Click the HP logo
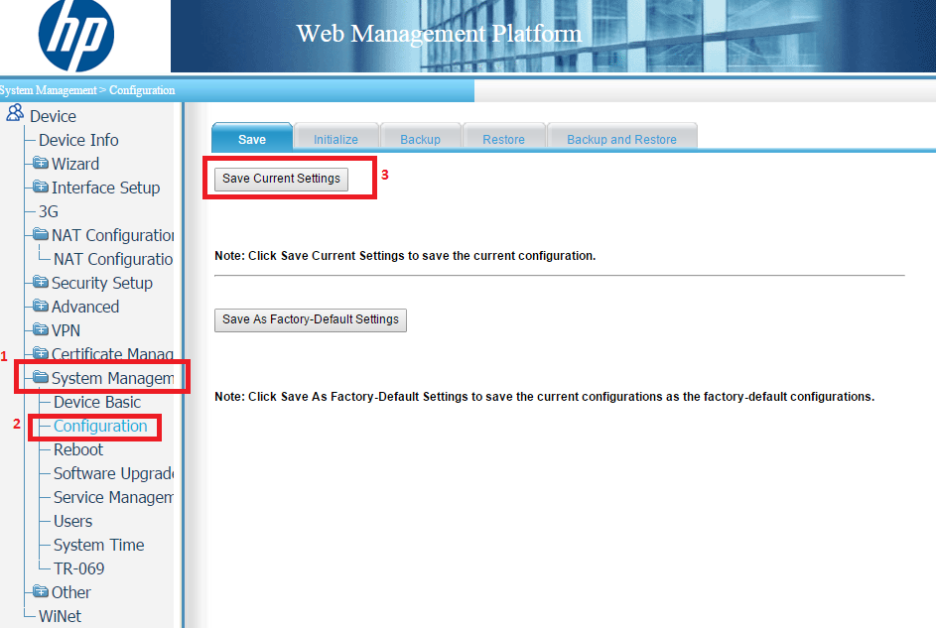Viewport: 936px width, 628px height. 76,36
